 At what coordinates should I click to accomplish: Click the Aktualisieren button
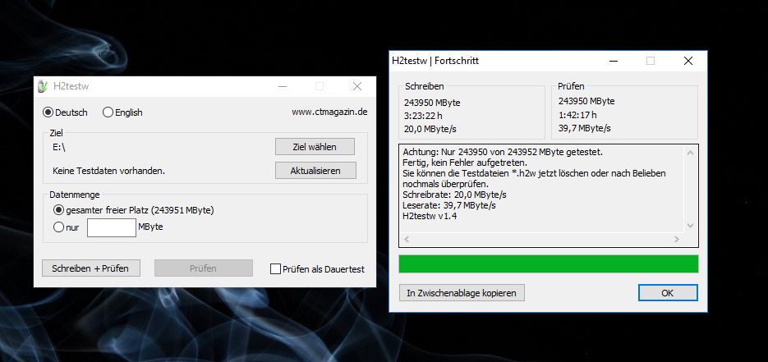coord(315,171)
